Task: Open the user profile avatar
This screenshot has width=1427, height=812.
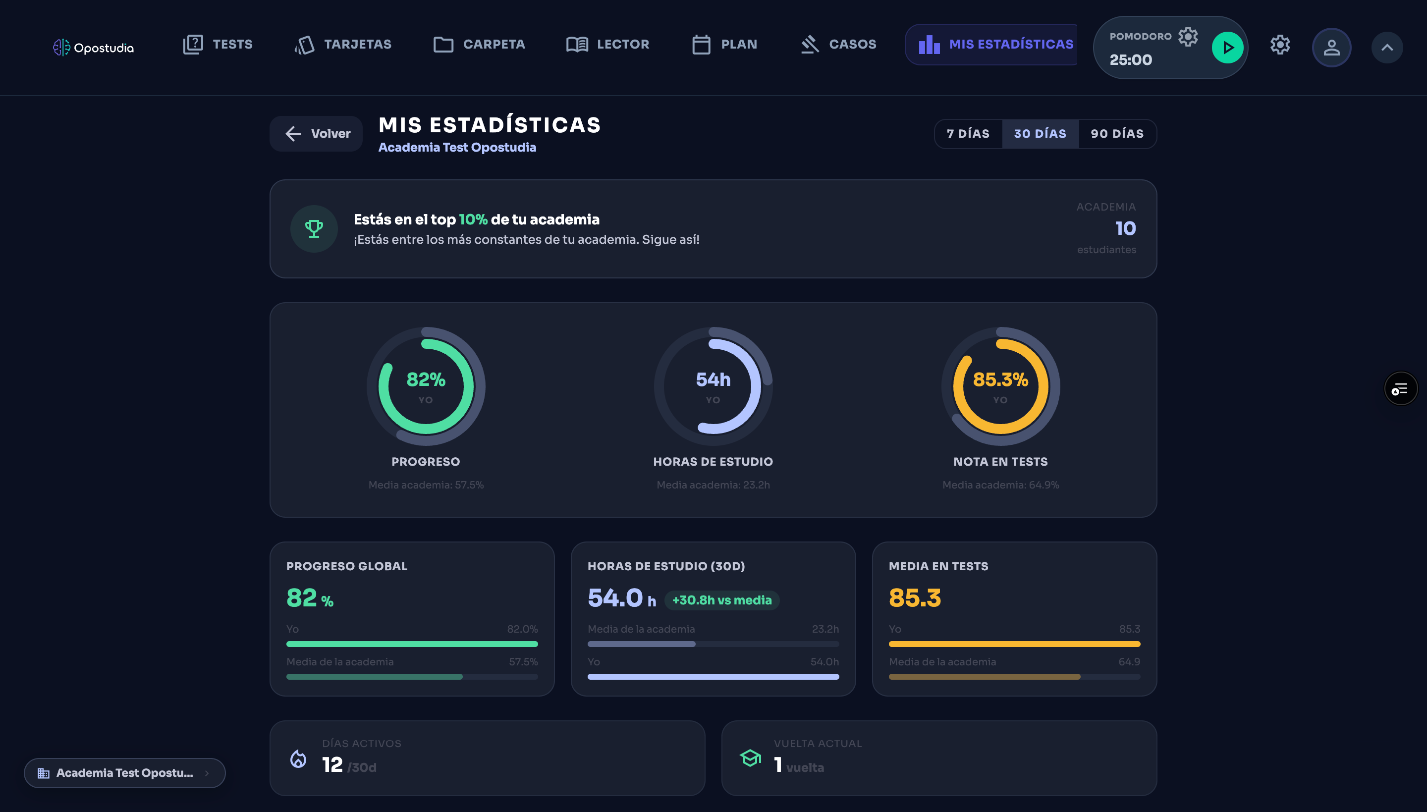Action: click(1331, 48)
